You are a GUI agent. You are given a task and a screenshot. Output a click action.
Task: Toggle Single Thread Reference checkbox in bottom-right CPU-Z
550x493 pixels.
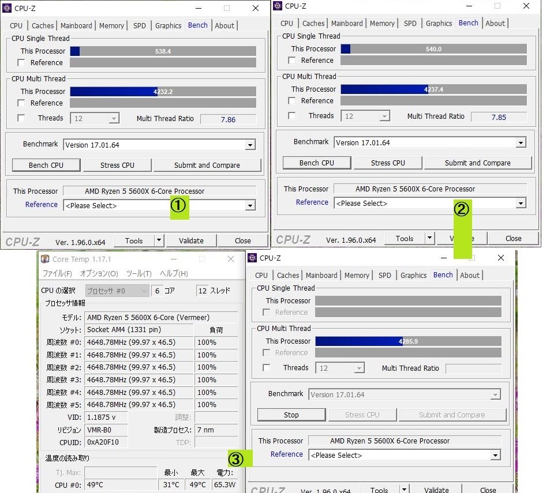(266, 312)
